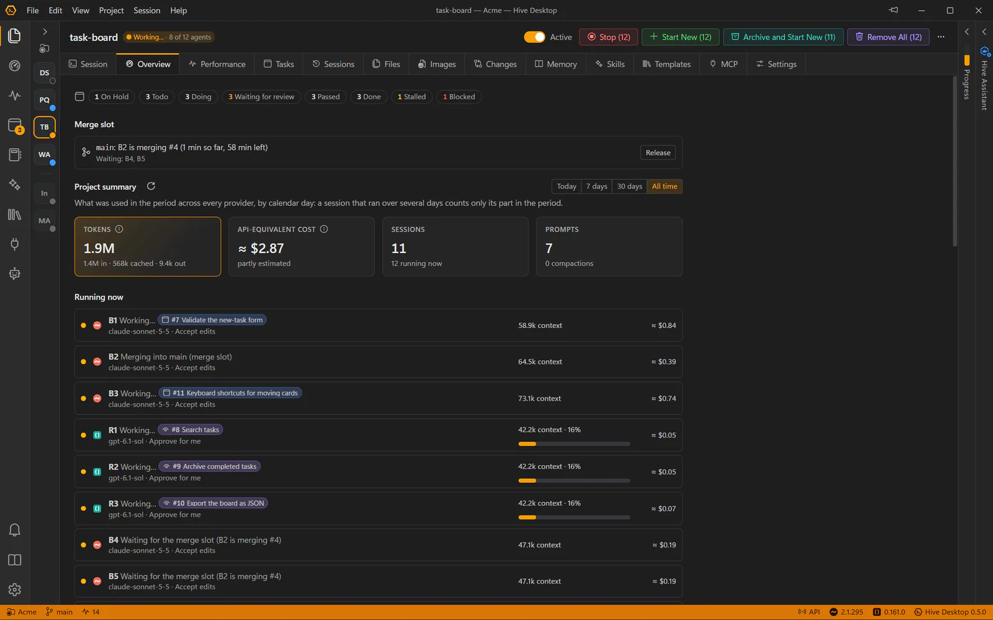Open the library books sidebar icon
993x620 pixels.
(x=14, y=215)
